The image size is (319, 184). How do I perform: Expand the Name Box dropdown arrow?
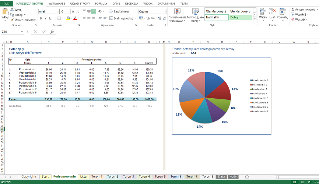pos(22,32)
